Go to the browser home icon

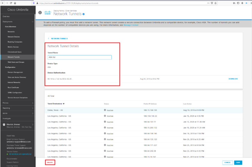pyautogui.click(x=15, y=3)
